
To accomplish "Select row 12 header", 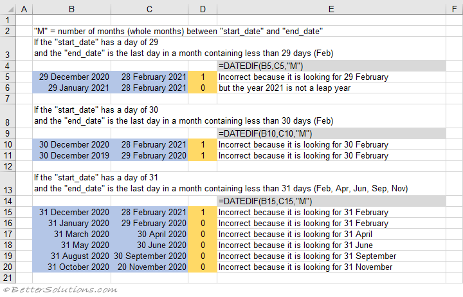I will click(8, 166).
